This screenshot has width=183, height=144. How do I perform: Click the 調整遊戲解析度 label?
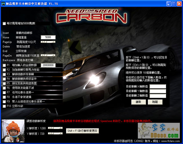[x=36, y=121]
